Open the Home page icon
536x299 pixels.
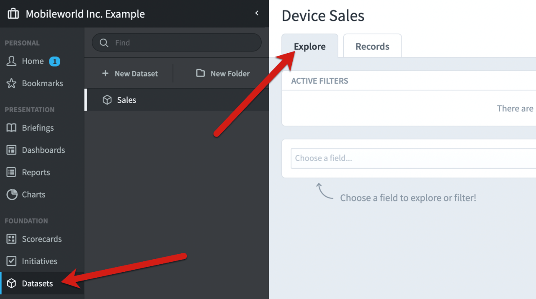[11, 61]
